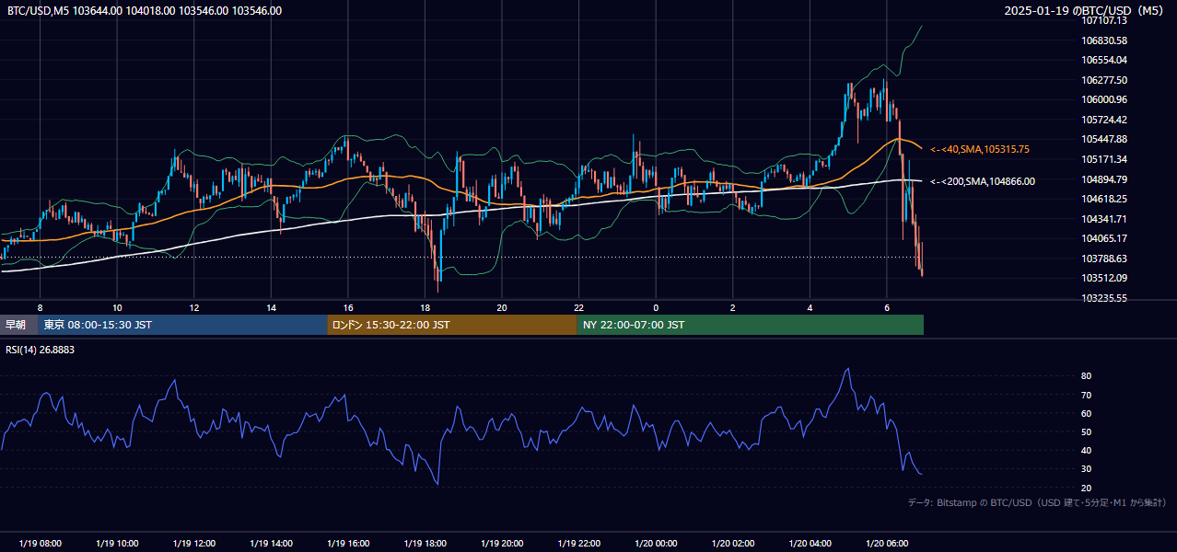Select the ロンドン 15:30-22:00 JST session bar

(x=452, y=325)
